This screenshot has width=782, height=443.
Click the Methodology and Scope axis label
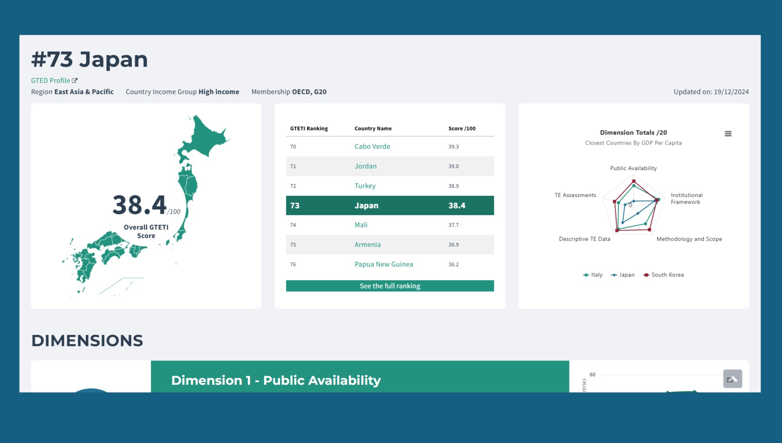pyautogui.click(x=689, y=239)
